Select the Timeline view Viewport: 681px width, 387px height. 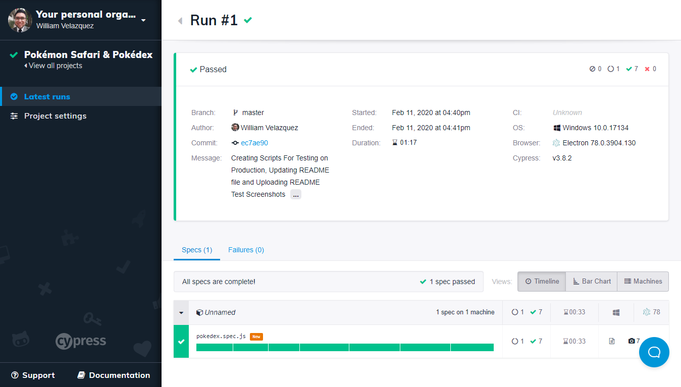[542, 282]
